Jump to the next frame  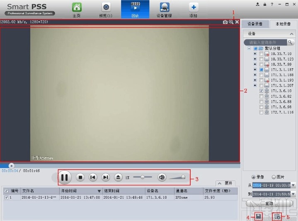pyautogui.click(x=105, y=178)
